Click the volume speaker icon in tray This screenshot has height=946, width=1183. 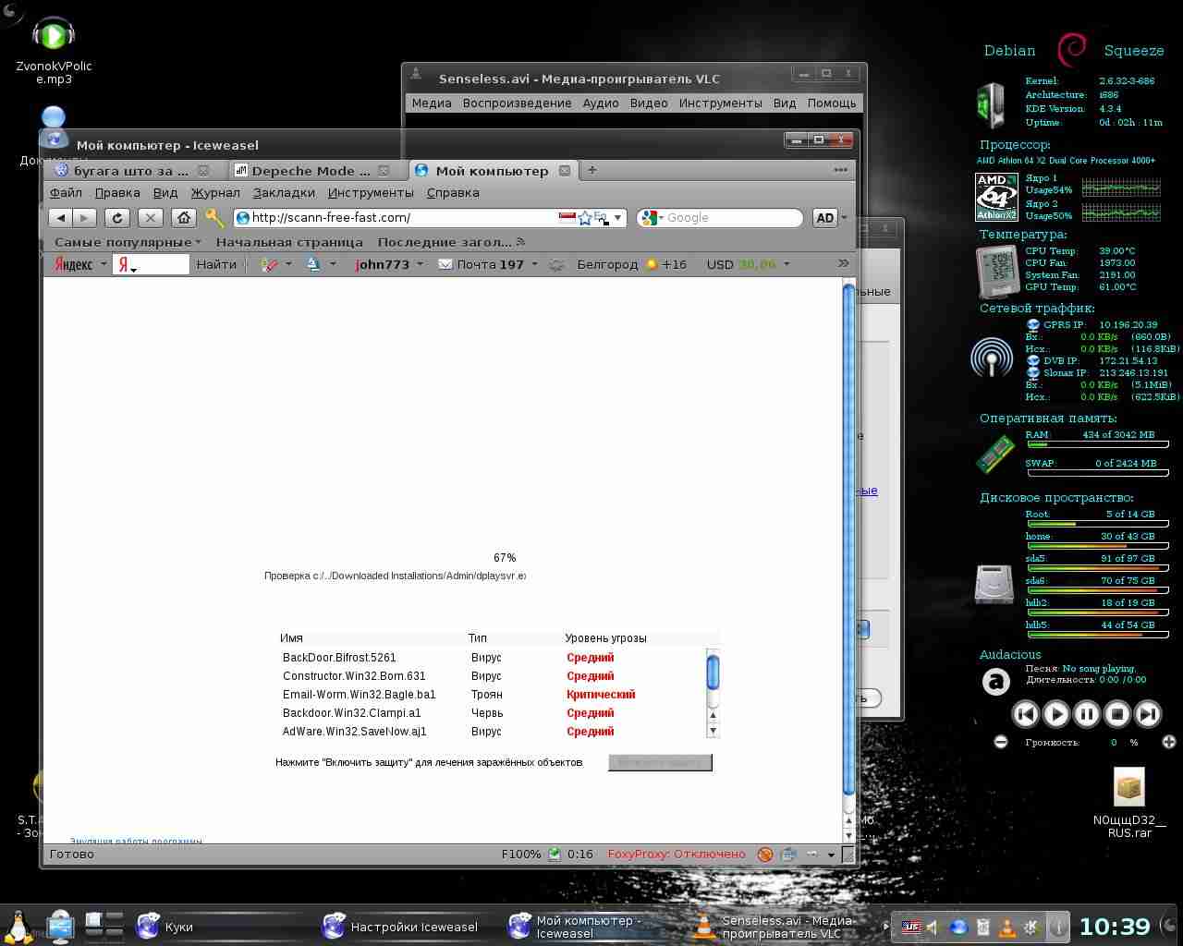[933, 927]
